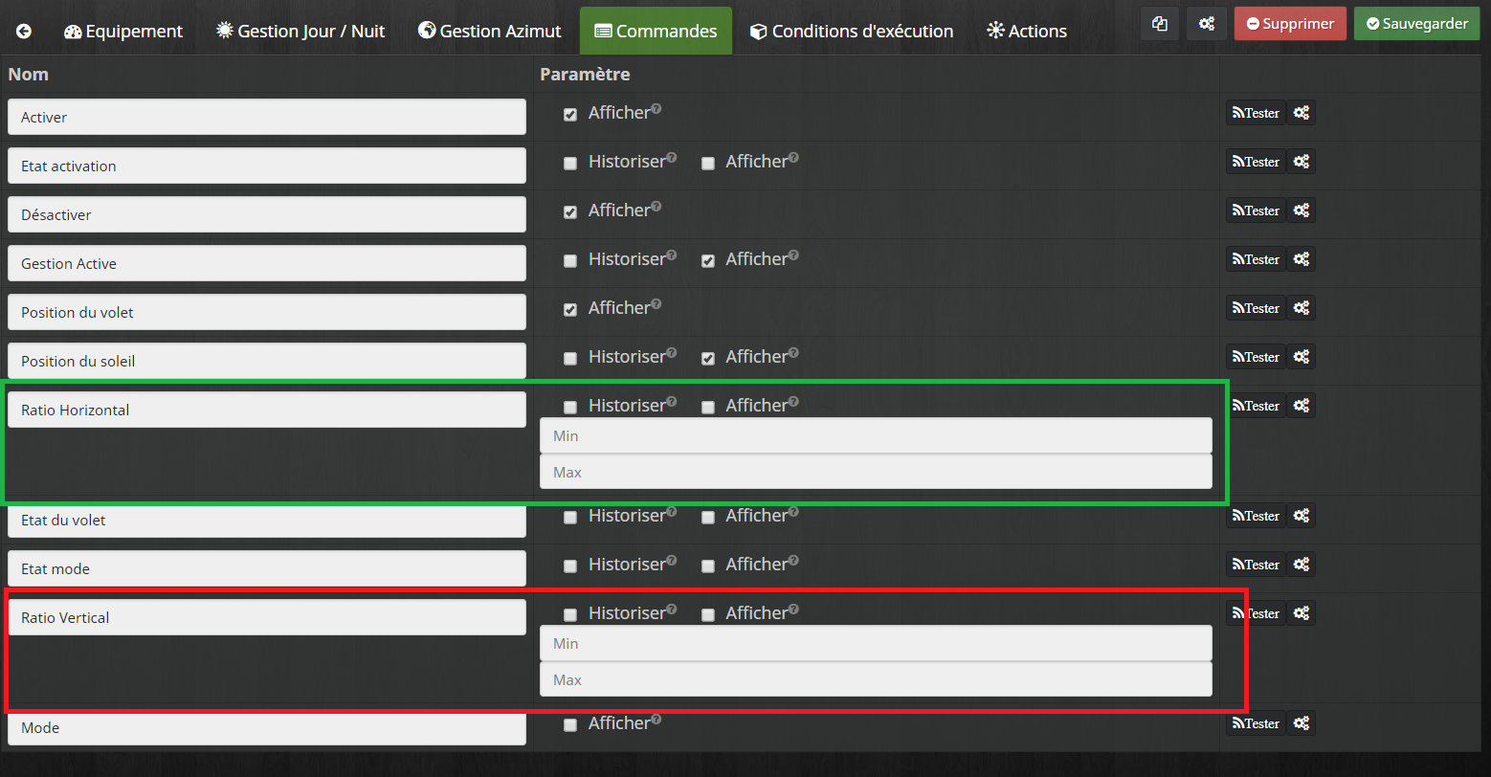The image size is (1491, 777).
Task: Click help icon beside Etat mode Afficher
Action: 793,560
